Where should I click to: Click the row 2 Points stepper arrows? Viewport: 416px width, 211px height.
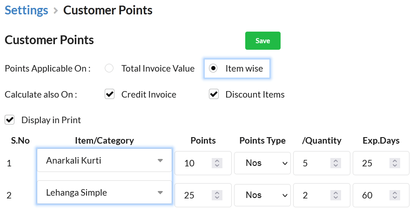(x=217, y=195)
